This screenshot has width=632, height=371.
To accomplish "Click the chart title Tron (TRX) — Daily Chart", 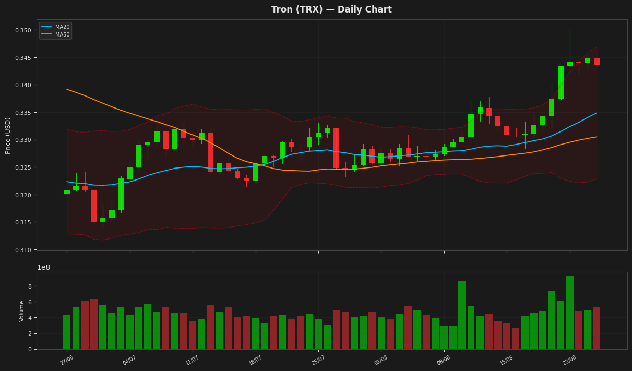I will (331, 9).
